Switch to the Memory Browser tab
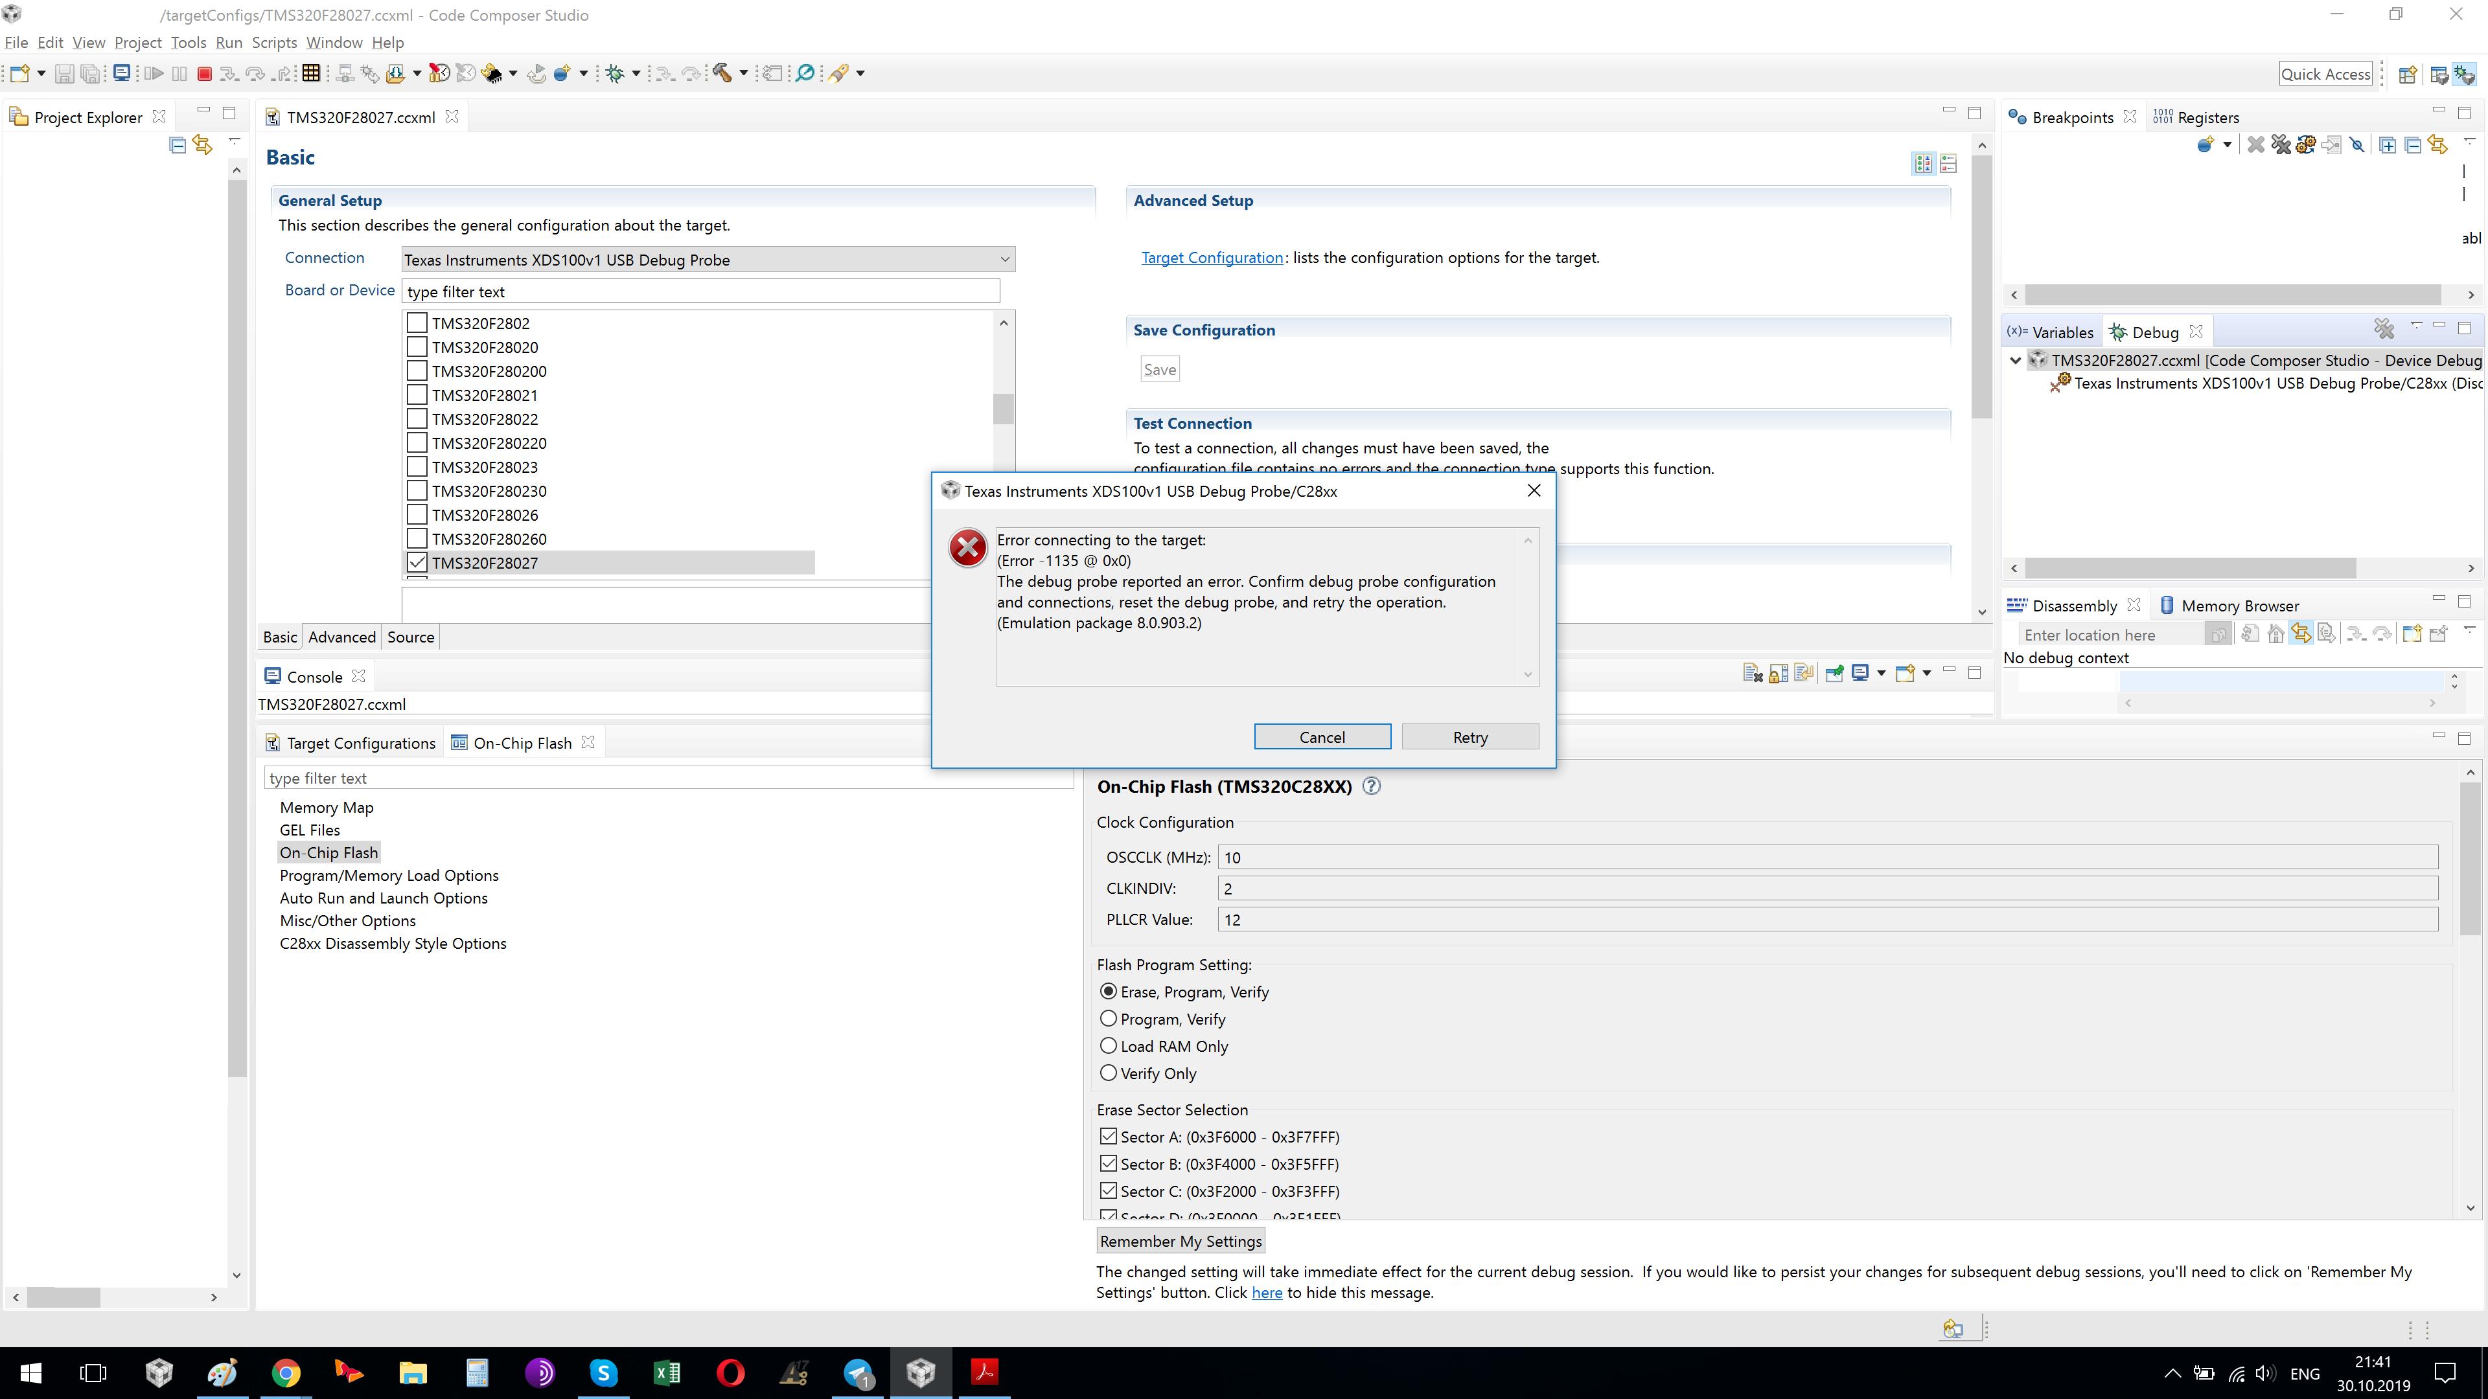 (2229, 606)
